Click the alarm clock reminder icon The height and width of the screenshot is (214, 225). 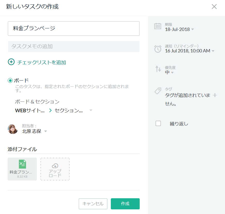pyautogui.click(x=158, y=49)
